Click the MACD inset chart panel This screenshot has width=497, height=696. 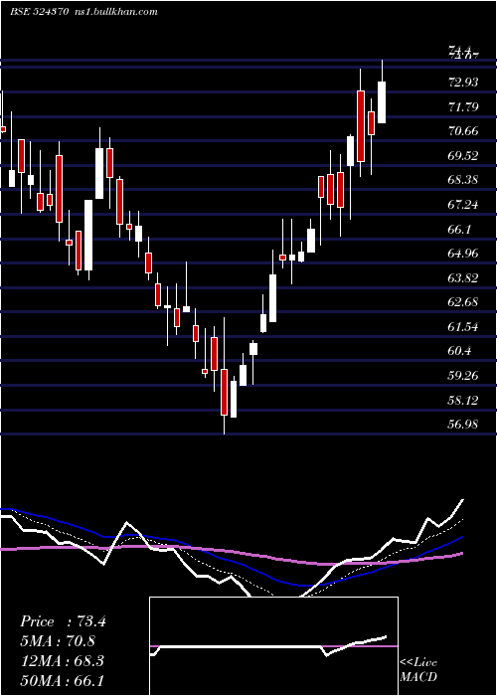[x=273, y=646]
